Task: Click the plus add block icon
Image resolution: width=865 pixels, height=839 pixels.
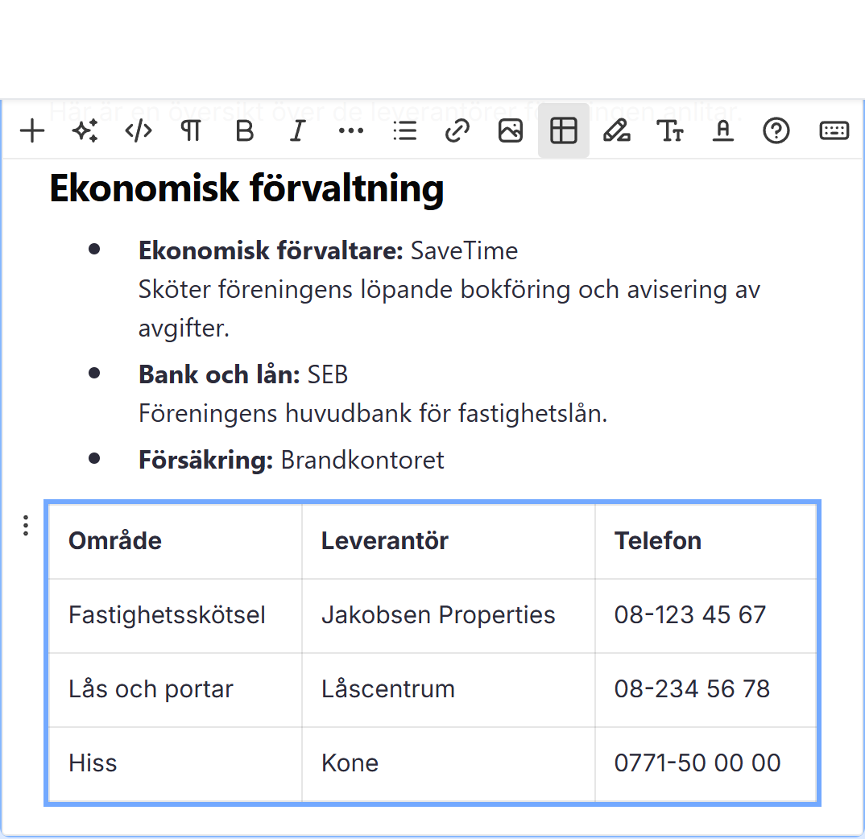Action: pos(32,130)
